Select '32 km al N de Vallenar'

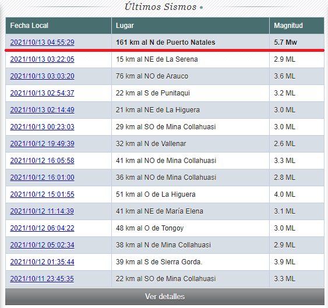[x=151, y=144]
